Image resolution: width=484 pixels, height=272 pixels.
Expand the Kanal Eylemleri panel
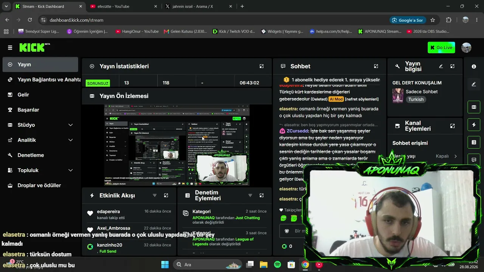coord(452,126)
